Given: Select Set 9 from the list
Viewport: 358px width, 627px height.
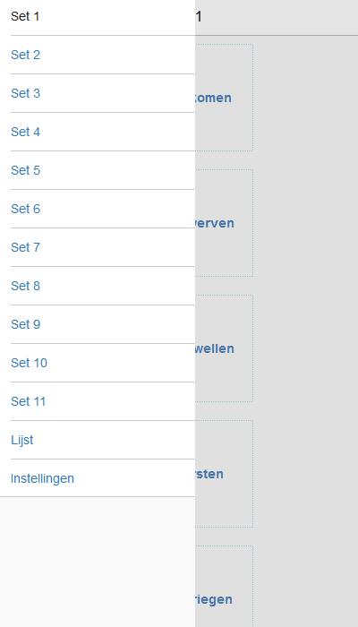Looking at the screenshot, I should point(98,324).
